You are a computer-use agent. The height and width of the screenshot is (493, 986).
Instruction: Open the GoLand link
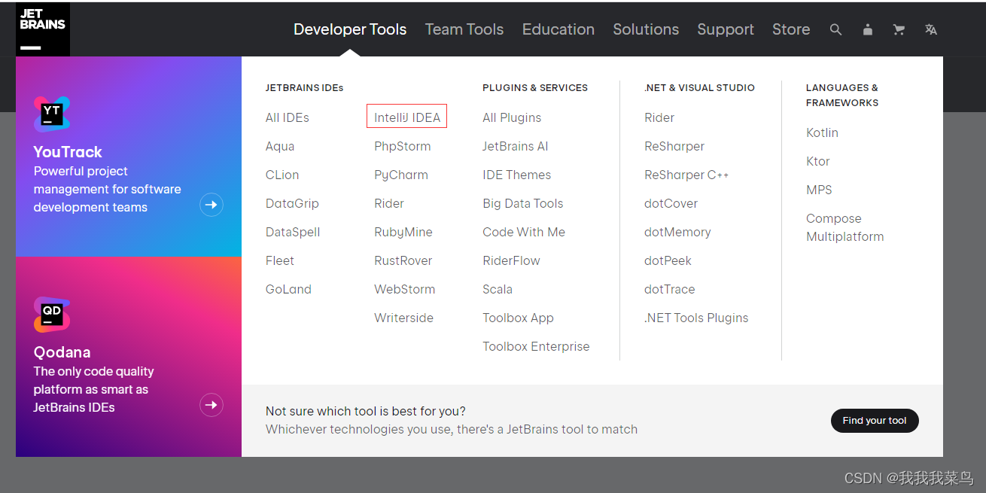click(288, 289)
